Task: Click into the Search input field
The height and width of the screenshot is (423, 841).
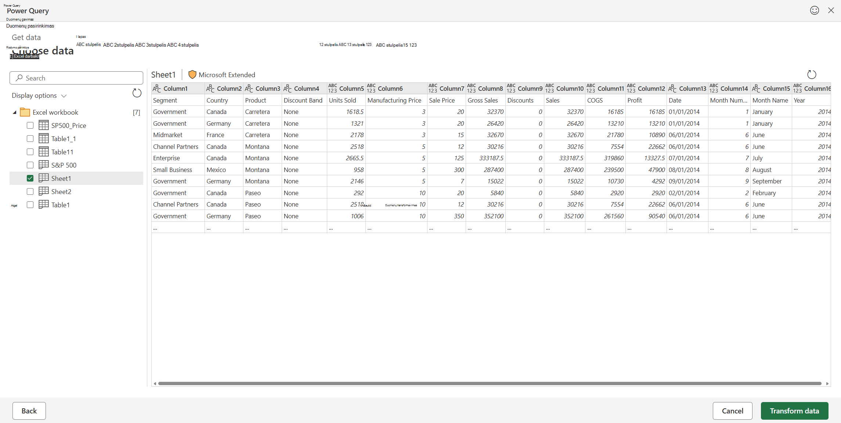Action: (x=76, y=78)
